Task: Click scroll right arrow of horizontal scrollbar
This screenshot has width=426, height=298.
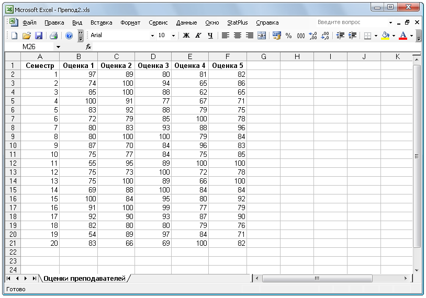Action: [406, 279]
